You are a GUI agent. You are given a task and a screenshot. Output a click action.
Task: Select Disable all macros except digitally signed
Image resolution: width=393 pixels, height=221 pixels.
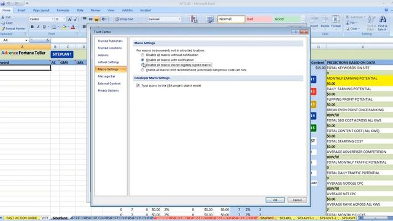tap(142, 65)
